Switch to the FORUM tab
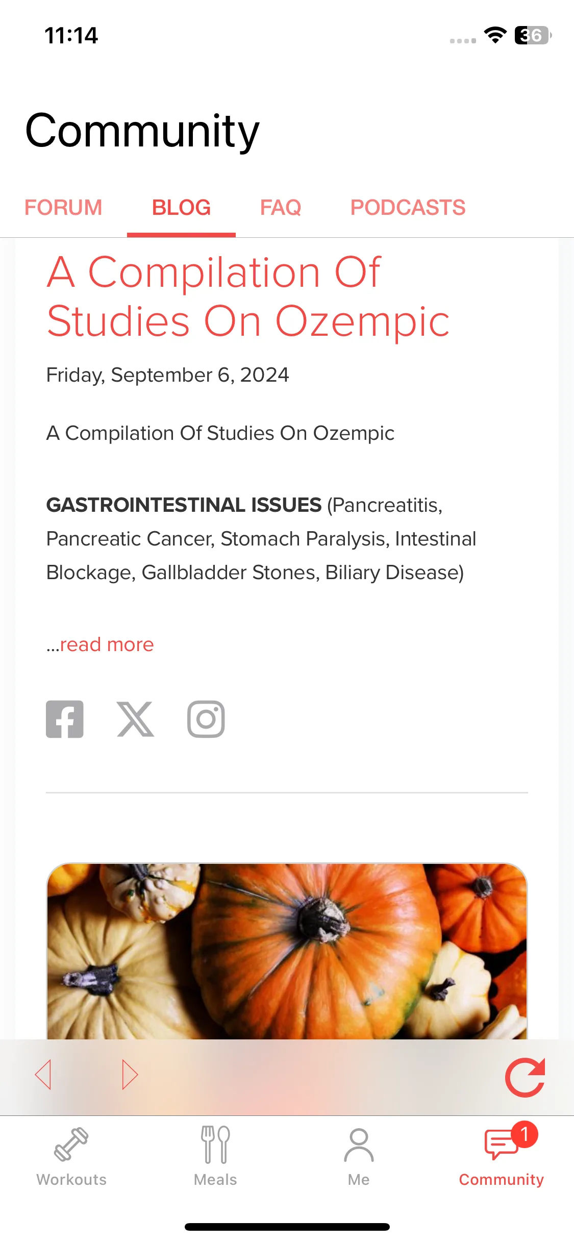Viewport: 574px width, 1243px height. pos(63,208)
